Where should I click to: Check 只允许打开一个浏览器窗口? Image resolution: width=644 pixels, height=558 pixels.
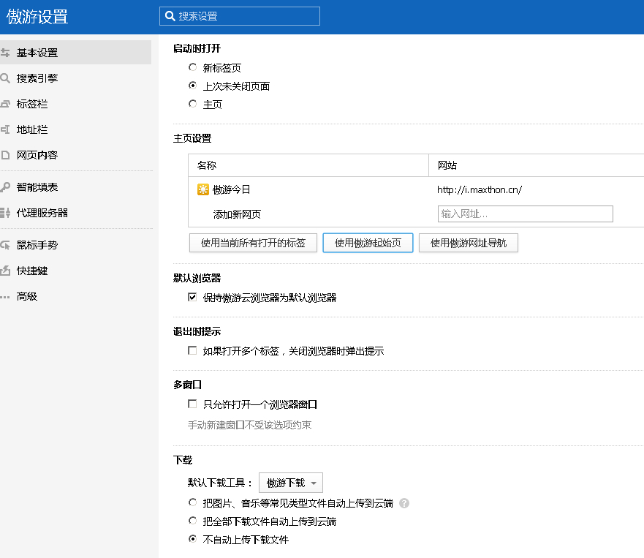[x=192, y=404]
